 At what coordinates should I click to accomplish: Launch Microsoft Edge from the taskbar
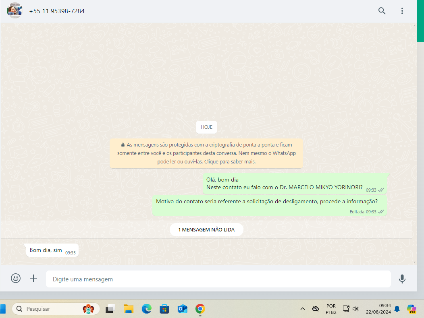point(147,309)
